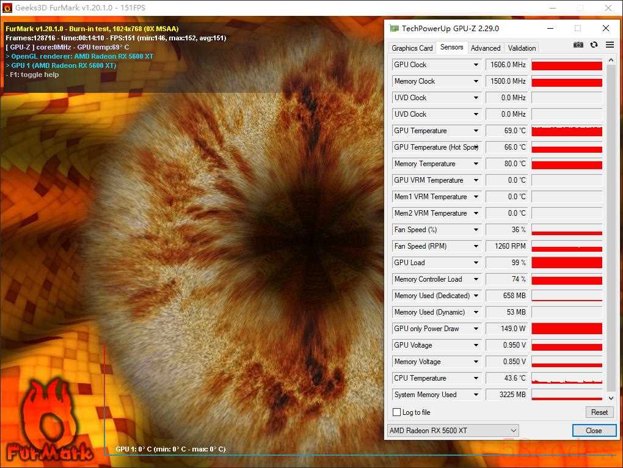Image resolution: width=623 pixels, height=468 pixels.
Task: Open the Fan Speed (%) dropdown
Action: (x=476, y=230)
